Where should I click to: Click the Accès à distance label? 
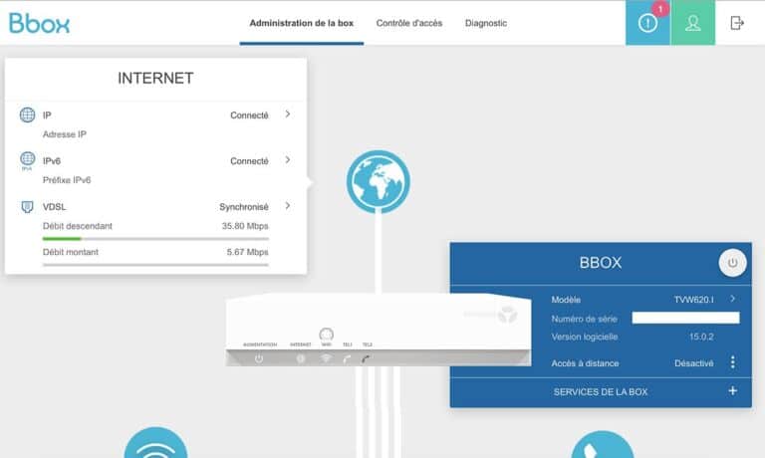585,363
